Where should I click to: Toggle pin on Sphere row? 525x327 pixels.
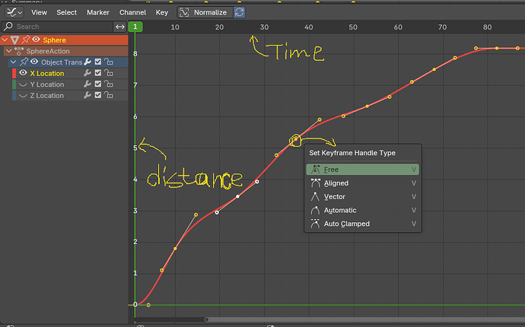point(25,40)
